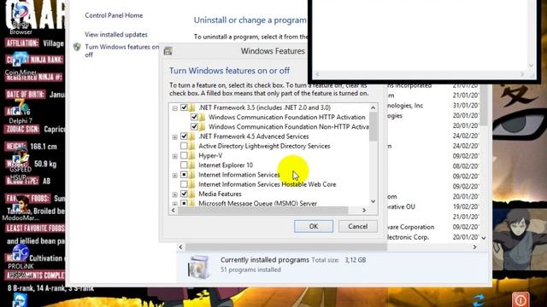
Task: Enable Internet Explorer 10 checkbox
Action: pos(184,165)
